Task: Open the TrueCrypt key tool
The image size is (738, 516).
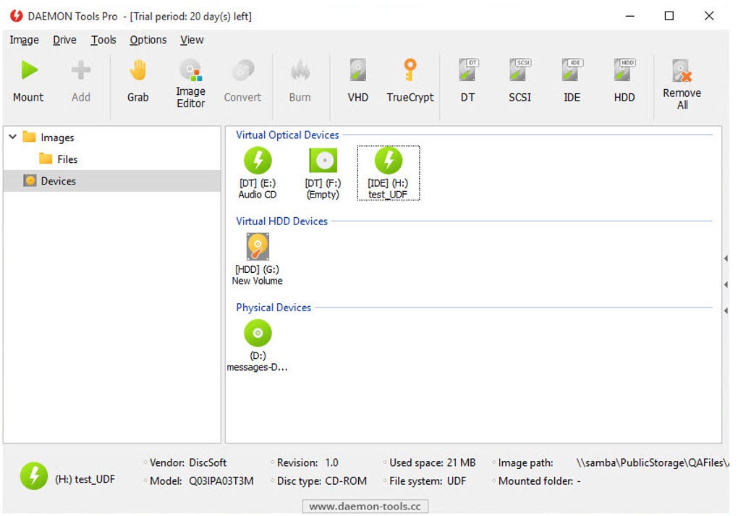Action: pos(410,81)
